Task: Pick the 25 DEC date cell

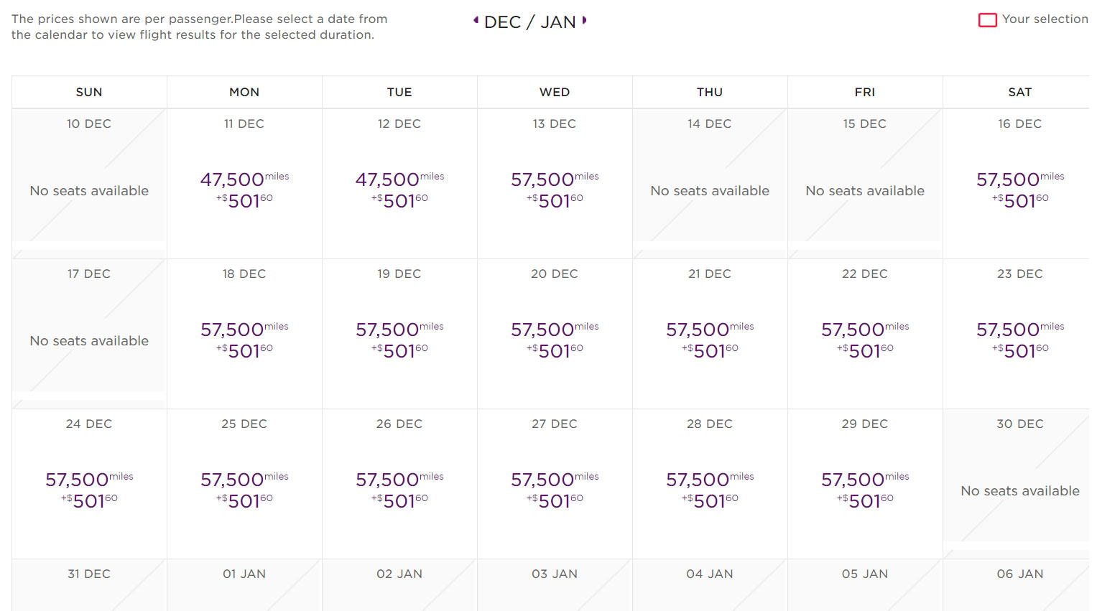Action: point(244,484)
